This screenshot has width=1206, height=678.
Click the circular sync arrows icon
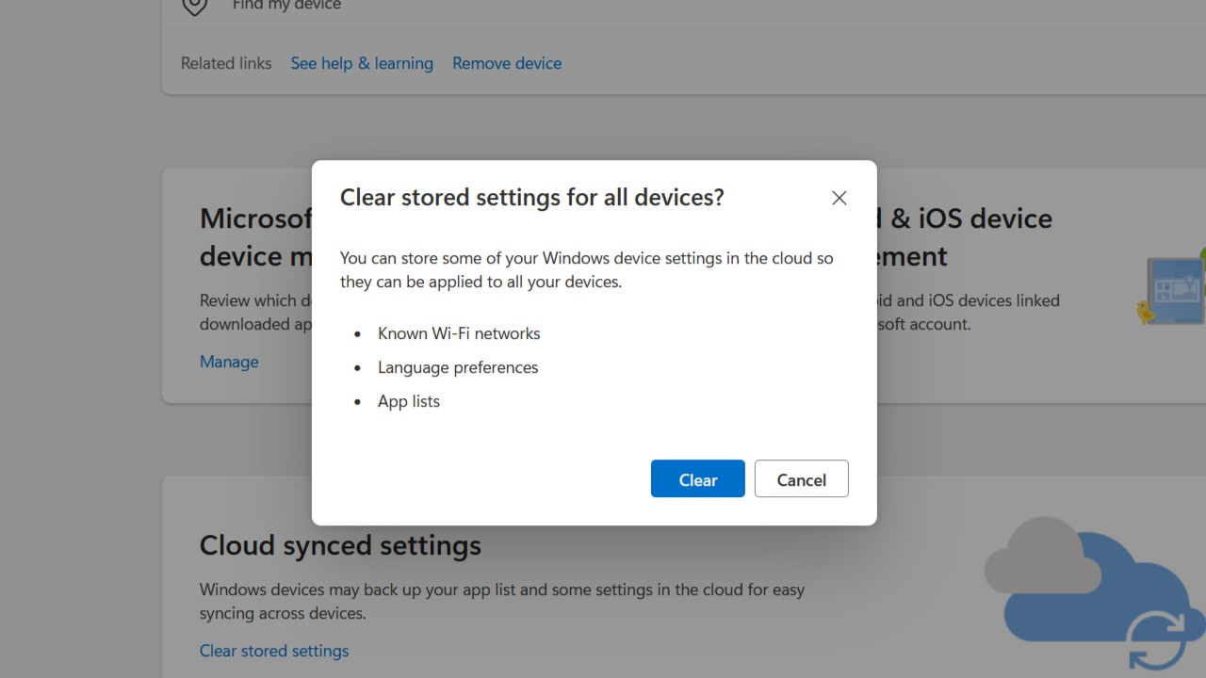[x=1157, y=642]
